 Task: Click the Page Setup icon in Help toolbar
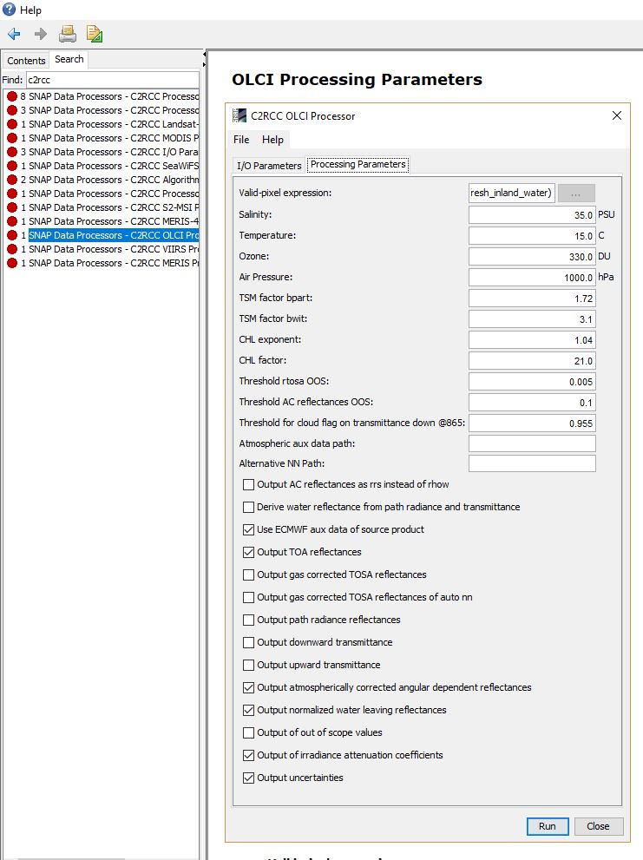tap(95, 34)
